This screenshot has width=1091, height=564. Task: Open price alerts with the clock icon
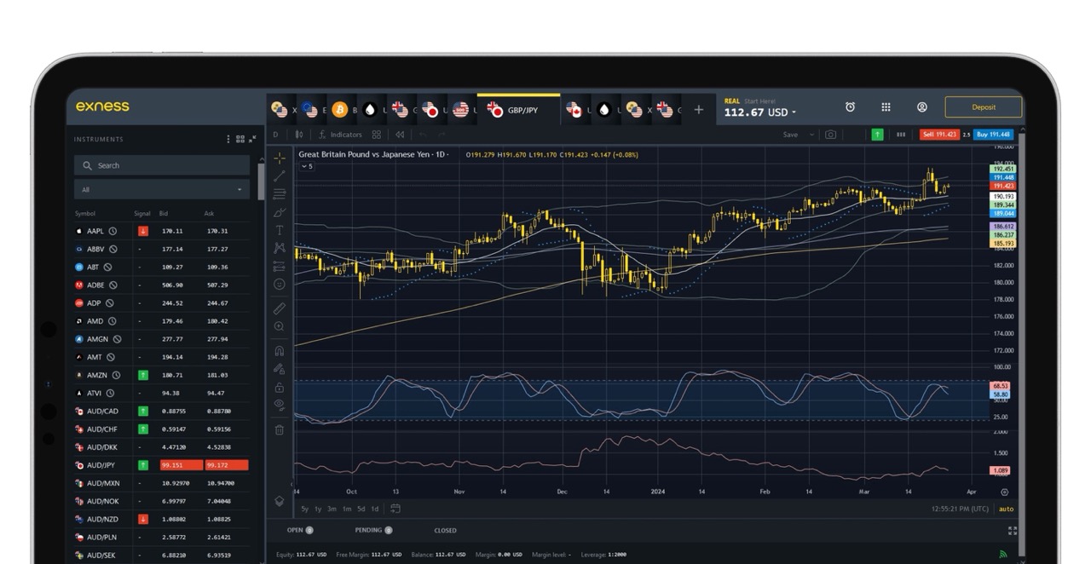coord(850,106)
